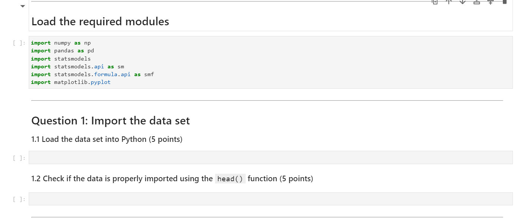The width and height of the screenshot is (517, 218).
Task: Click inside the empty code cell under 1.2
Action: [x=261, y=199]
